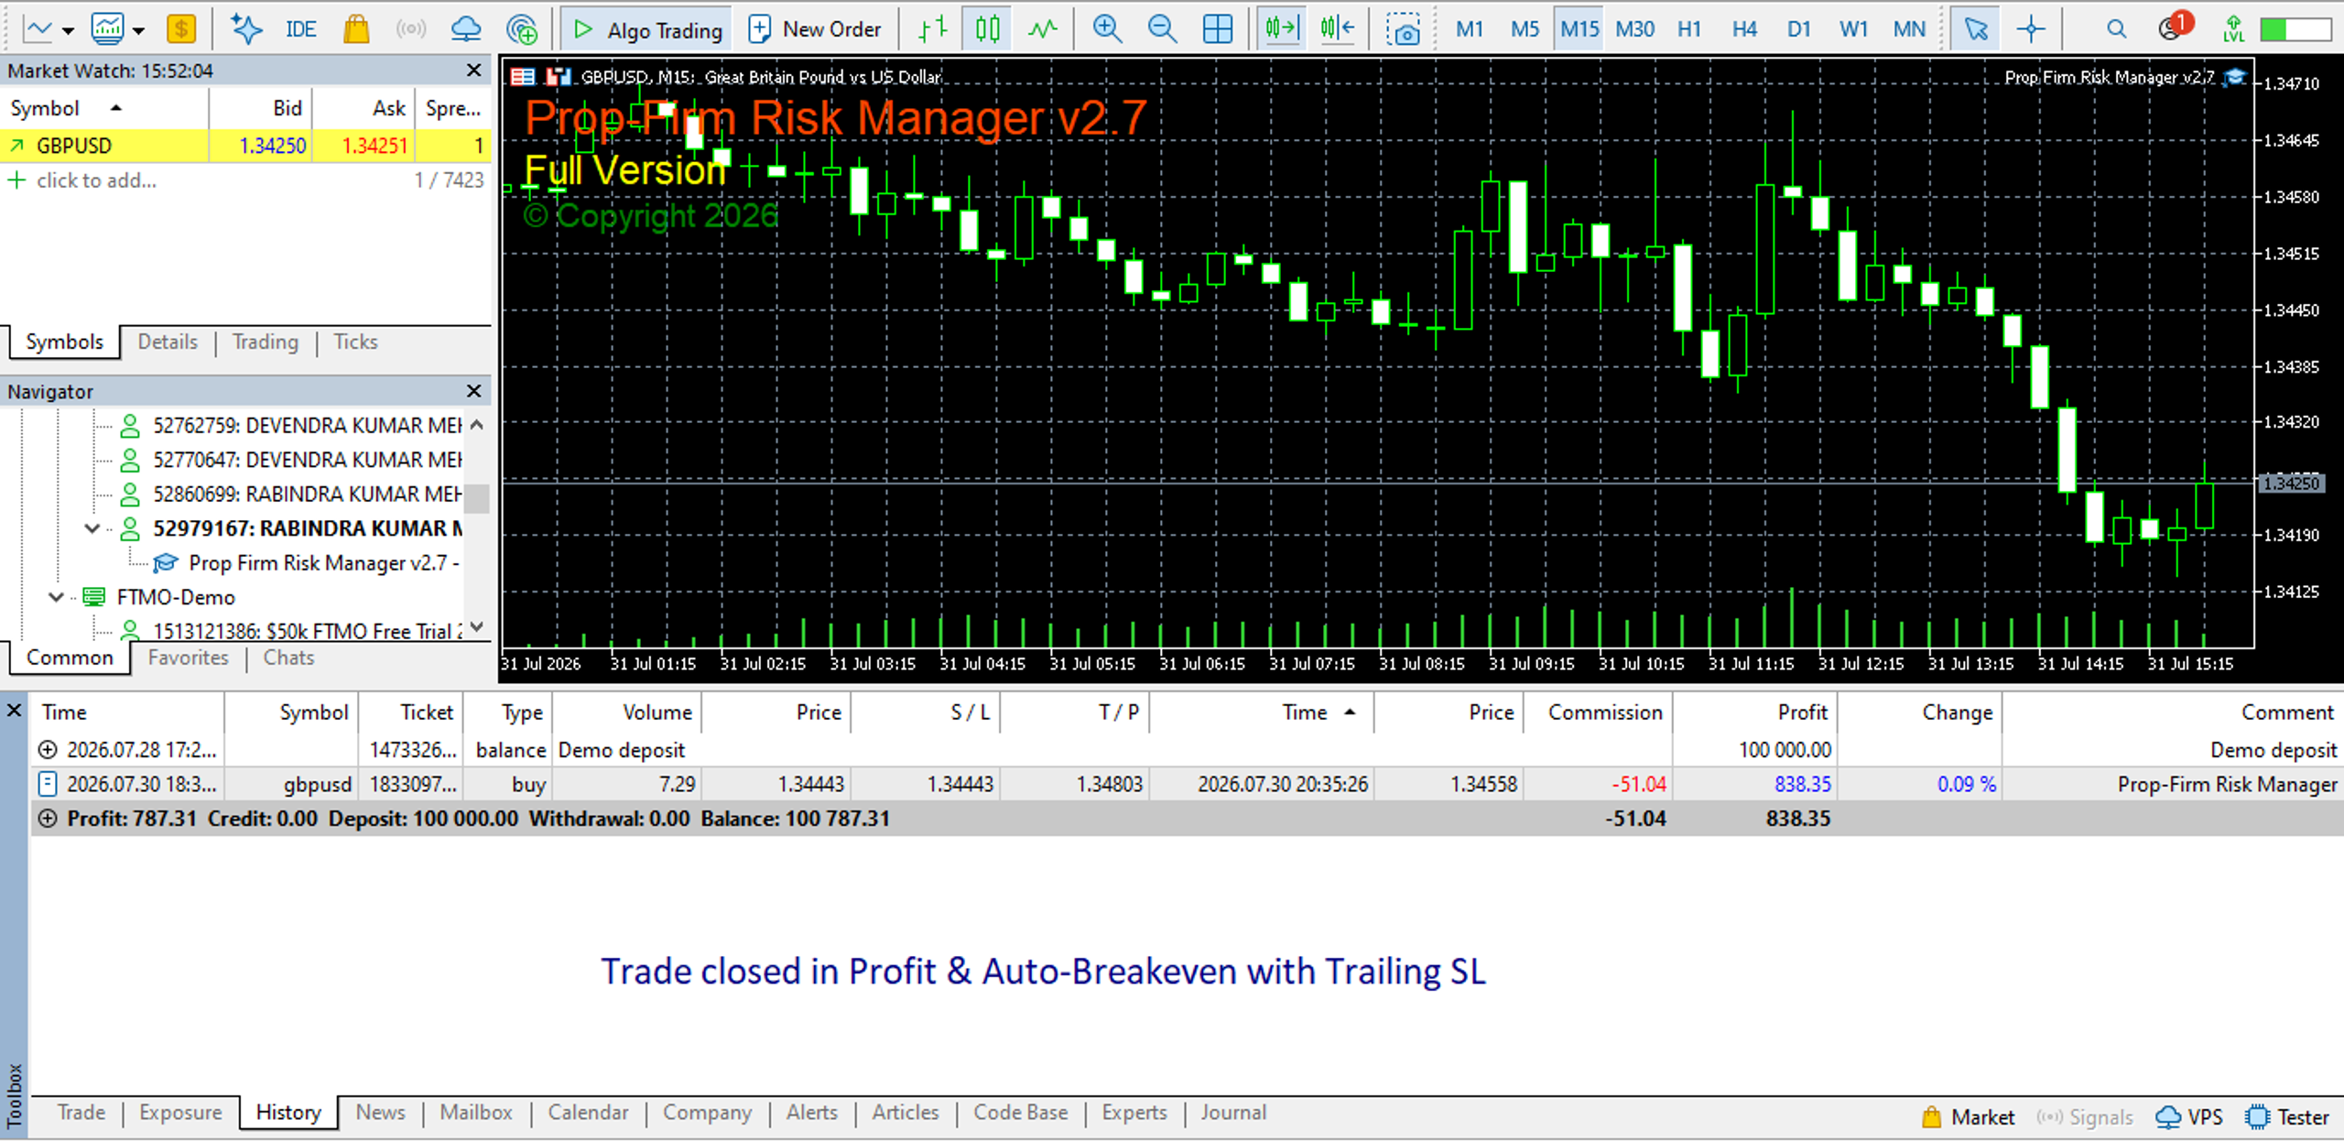Expand the Demo deposit balance row

tap(47, 750)
